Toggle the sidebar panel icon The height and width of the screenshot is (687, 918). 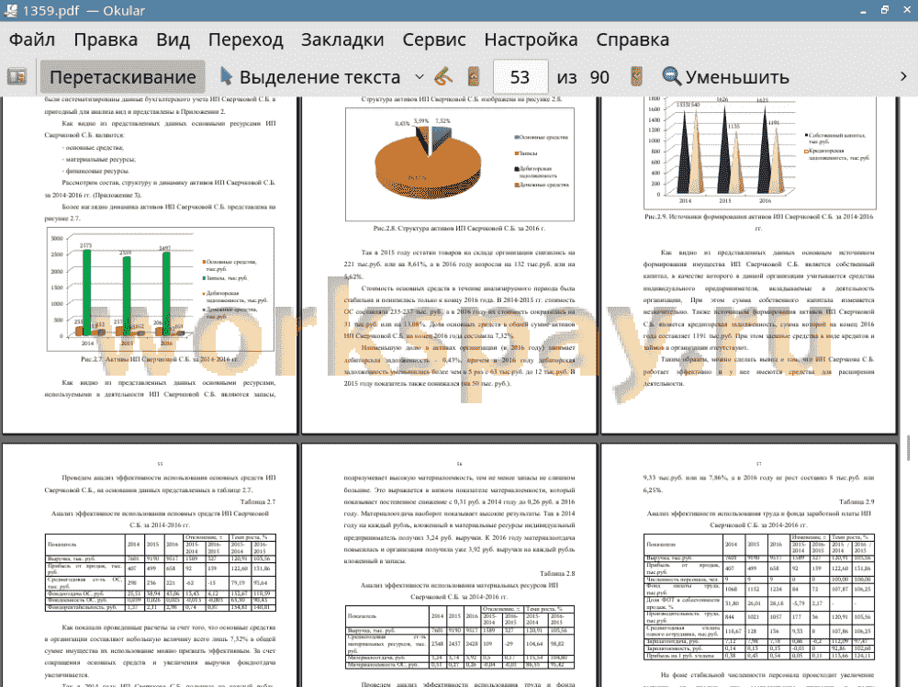pyautogui.click(x=17, y=77)
